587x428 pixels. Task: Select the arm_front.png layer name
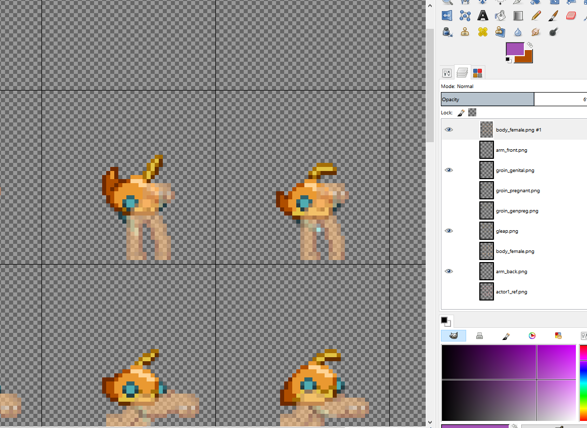tap(511, 150)
